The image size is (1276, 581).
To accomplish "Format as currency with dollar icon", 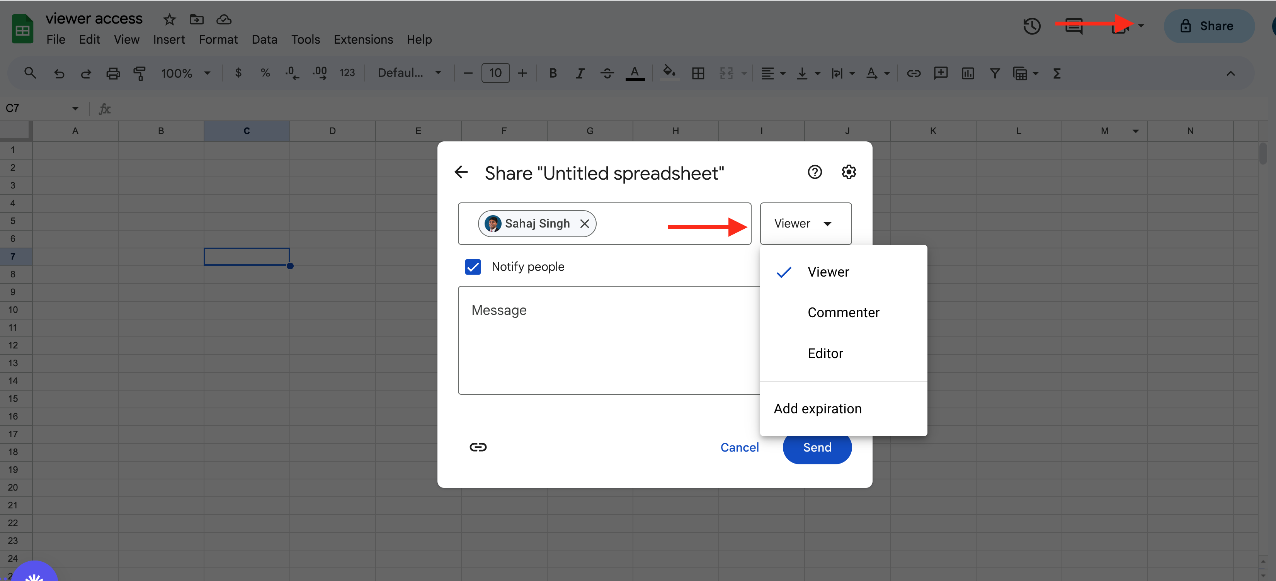I will 238,73.
